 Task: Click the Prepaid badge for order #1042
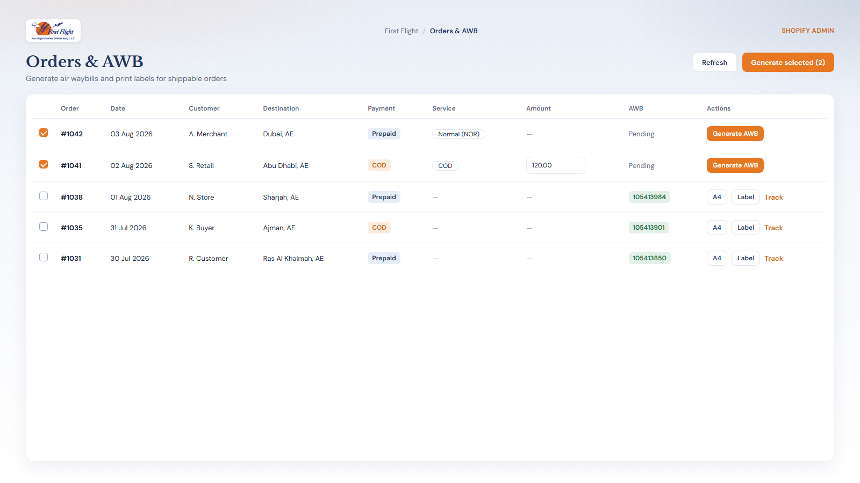pos(384,134)
